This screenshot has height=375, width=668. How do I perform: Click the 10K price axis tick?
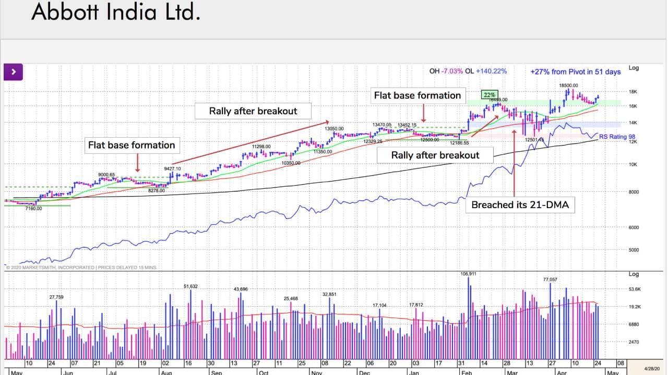click(633, 165)
